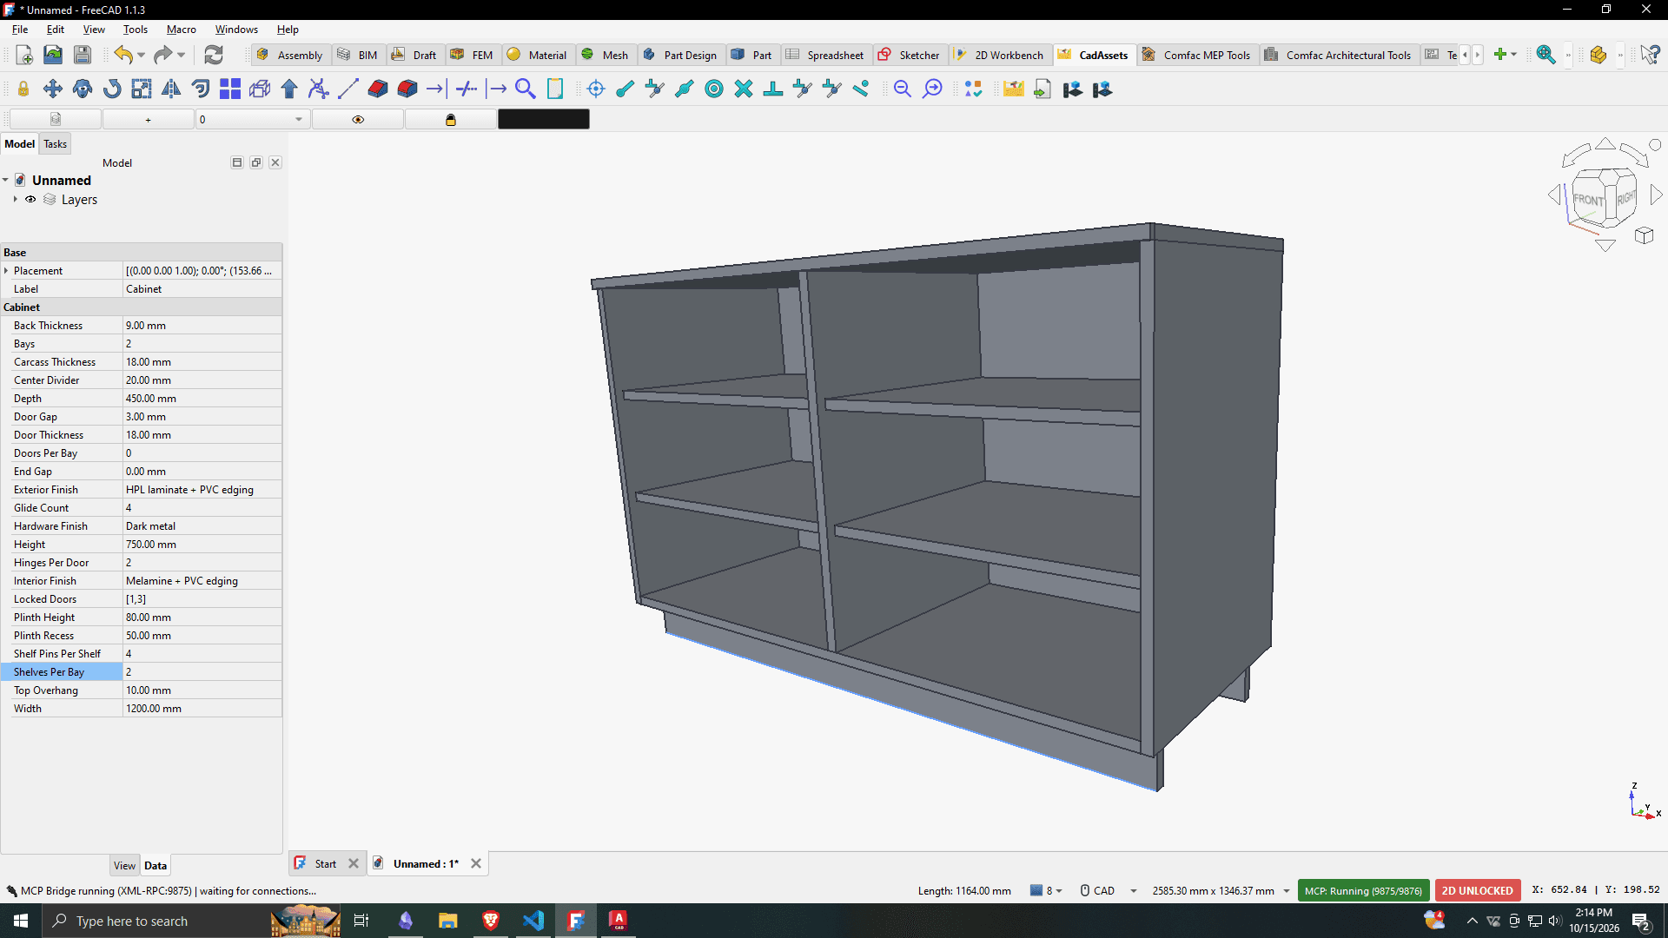This screenshot has height=938, width=1668.
Task: Click the plus add-layer button
Action: point(149,119)
